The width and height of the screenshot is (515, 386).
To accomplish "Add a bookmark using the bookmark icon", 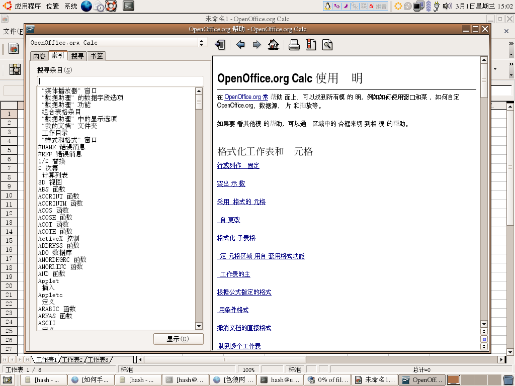I will [x=311, y=45].
